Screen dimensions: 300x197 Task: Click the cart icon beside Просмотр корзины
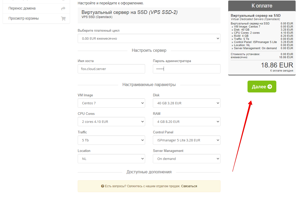click(x=63, y=19)
